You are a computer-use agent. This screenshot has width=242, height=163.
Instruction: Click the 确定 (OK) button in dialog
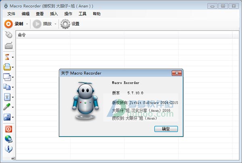pos(166,129)
